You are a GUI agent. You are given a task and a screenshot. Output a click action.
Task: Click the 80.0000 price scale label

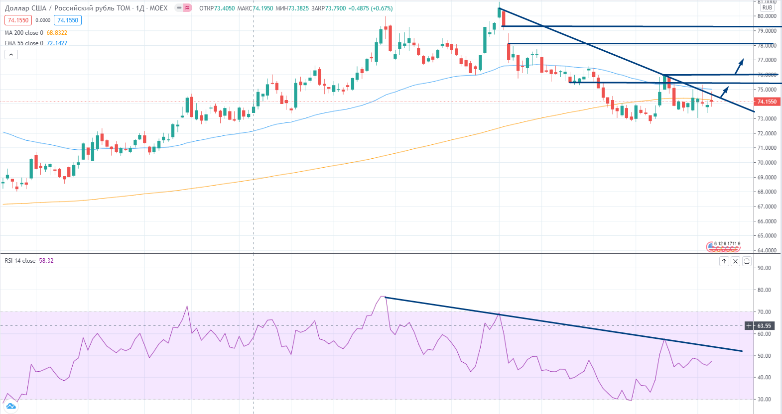tap(767, 16)
